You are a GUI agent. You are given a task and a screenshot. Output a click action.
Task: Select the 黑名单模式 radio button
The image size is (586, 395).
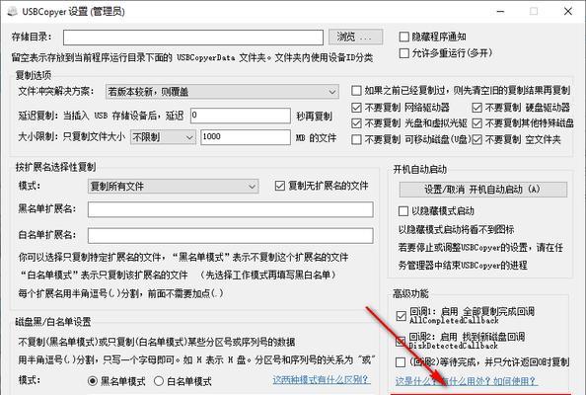click(x=93, y=381)
